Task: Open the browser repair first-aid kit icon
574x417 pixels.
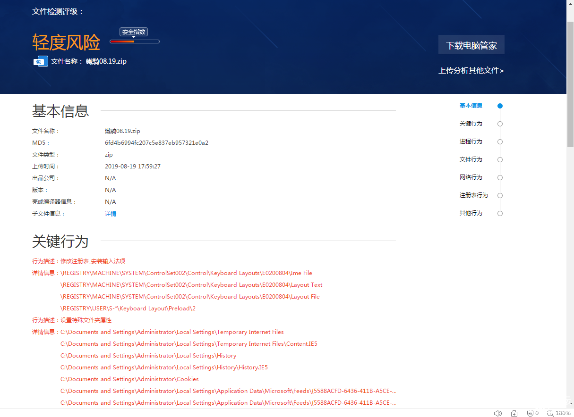Action: (x=514, y=413)
